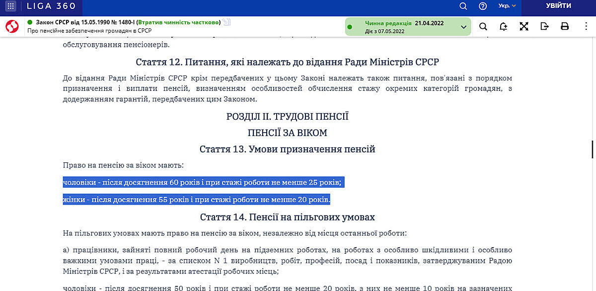Click the export document icon
Viewport: 596px width, 291px height.
coord(544,27)
